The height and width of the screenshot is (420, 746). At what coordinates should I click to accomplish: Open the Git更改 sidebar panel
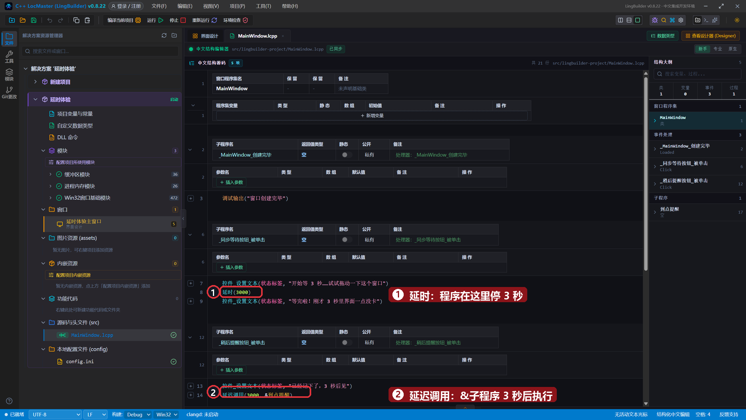pos(9,93)
